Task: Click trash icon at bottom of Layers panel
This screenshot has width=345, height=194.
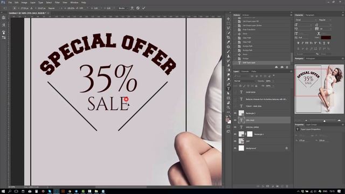Action: pyautogui.click(x=287, y=186)
